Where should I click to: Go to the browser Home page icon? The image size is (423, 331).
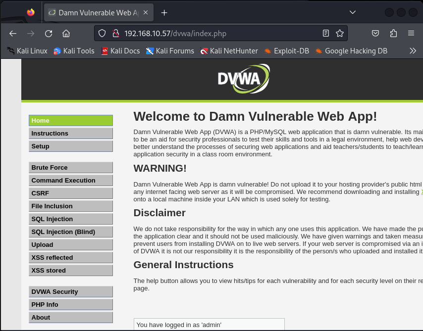tap(66, 34)
